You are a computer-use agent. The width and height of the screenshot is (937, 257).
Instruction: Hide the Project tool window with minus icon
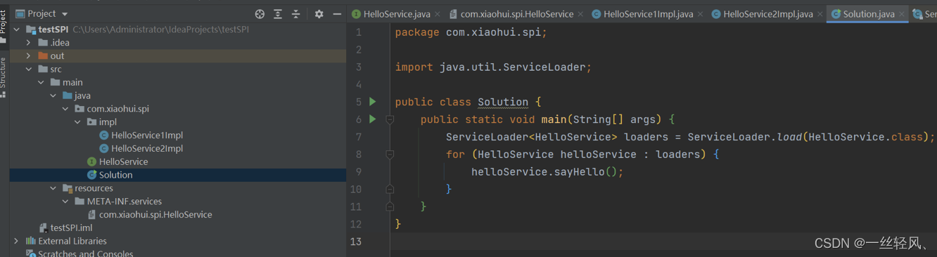pos(337,14)
